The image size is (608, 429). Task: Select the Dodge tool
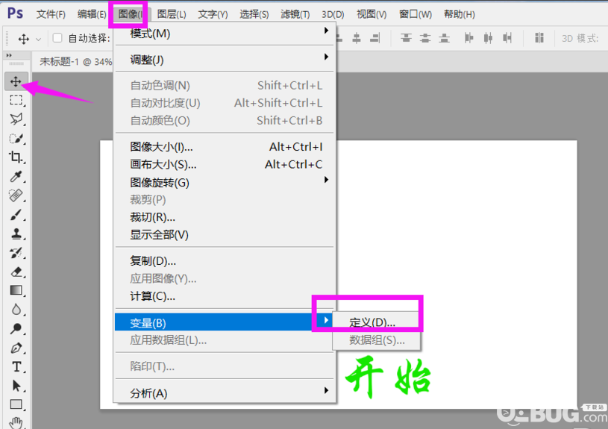[16, 328]
